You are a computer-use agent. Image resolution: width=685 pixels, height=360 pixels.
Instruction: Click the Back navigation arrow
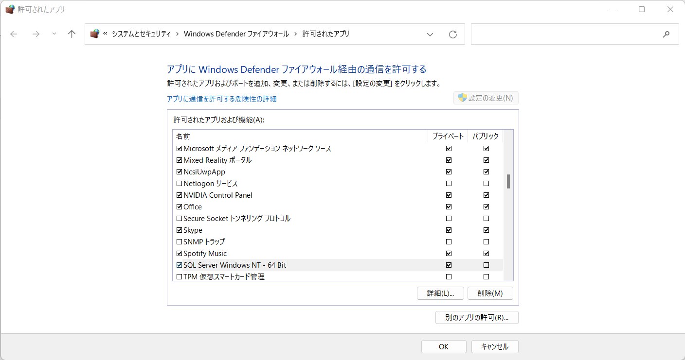(x=14, y=34)
